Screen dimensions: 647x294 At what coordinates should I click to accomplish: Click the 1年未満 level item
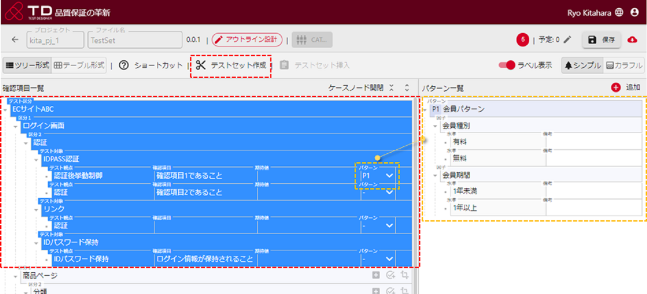point(465,191)
